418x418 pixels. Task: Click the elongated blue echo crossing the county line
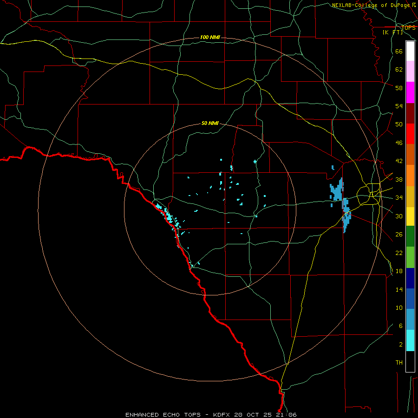pos(346,215)
